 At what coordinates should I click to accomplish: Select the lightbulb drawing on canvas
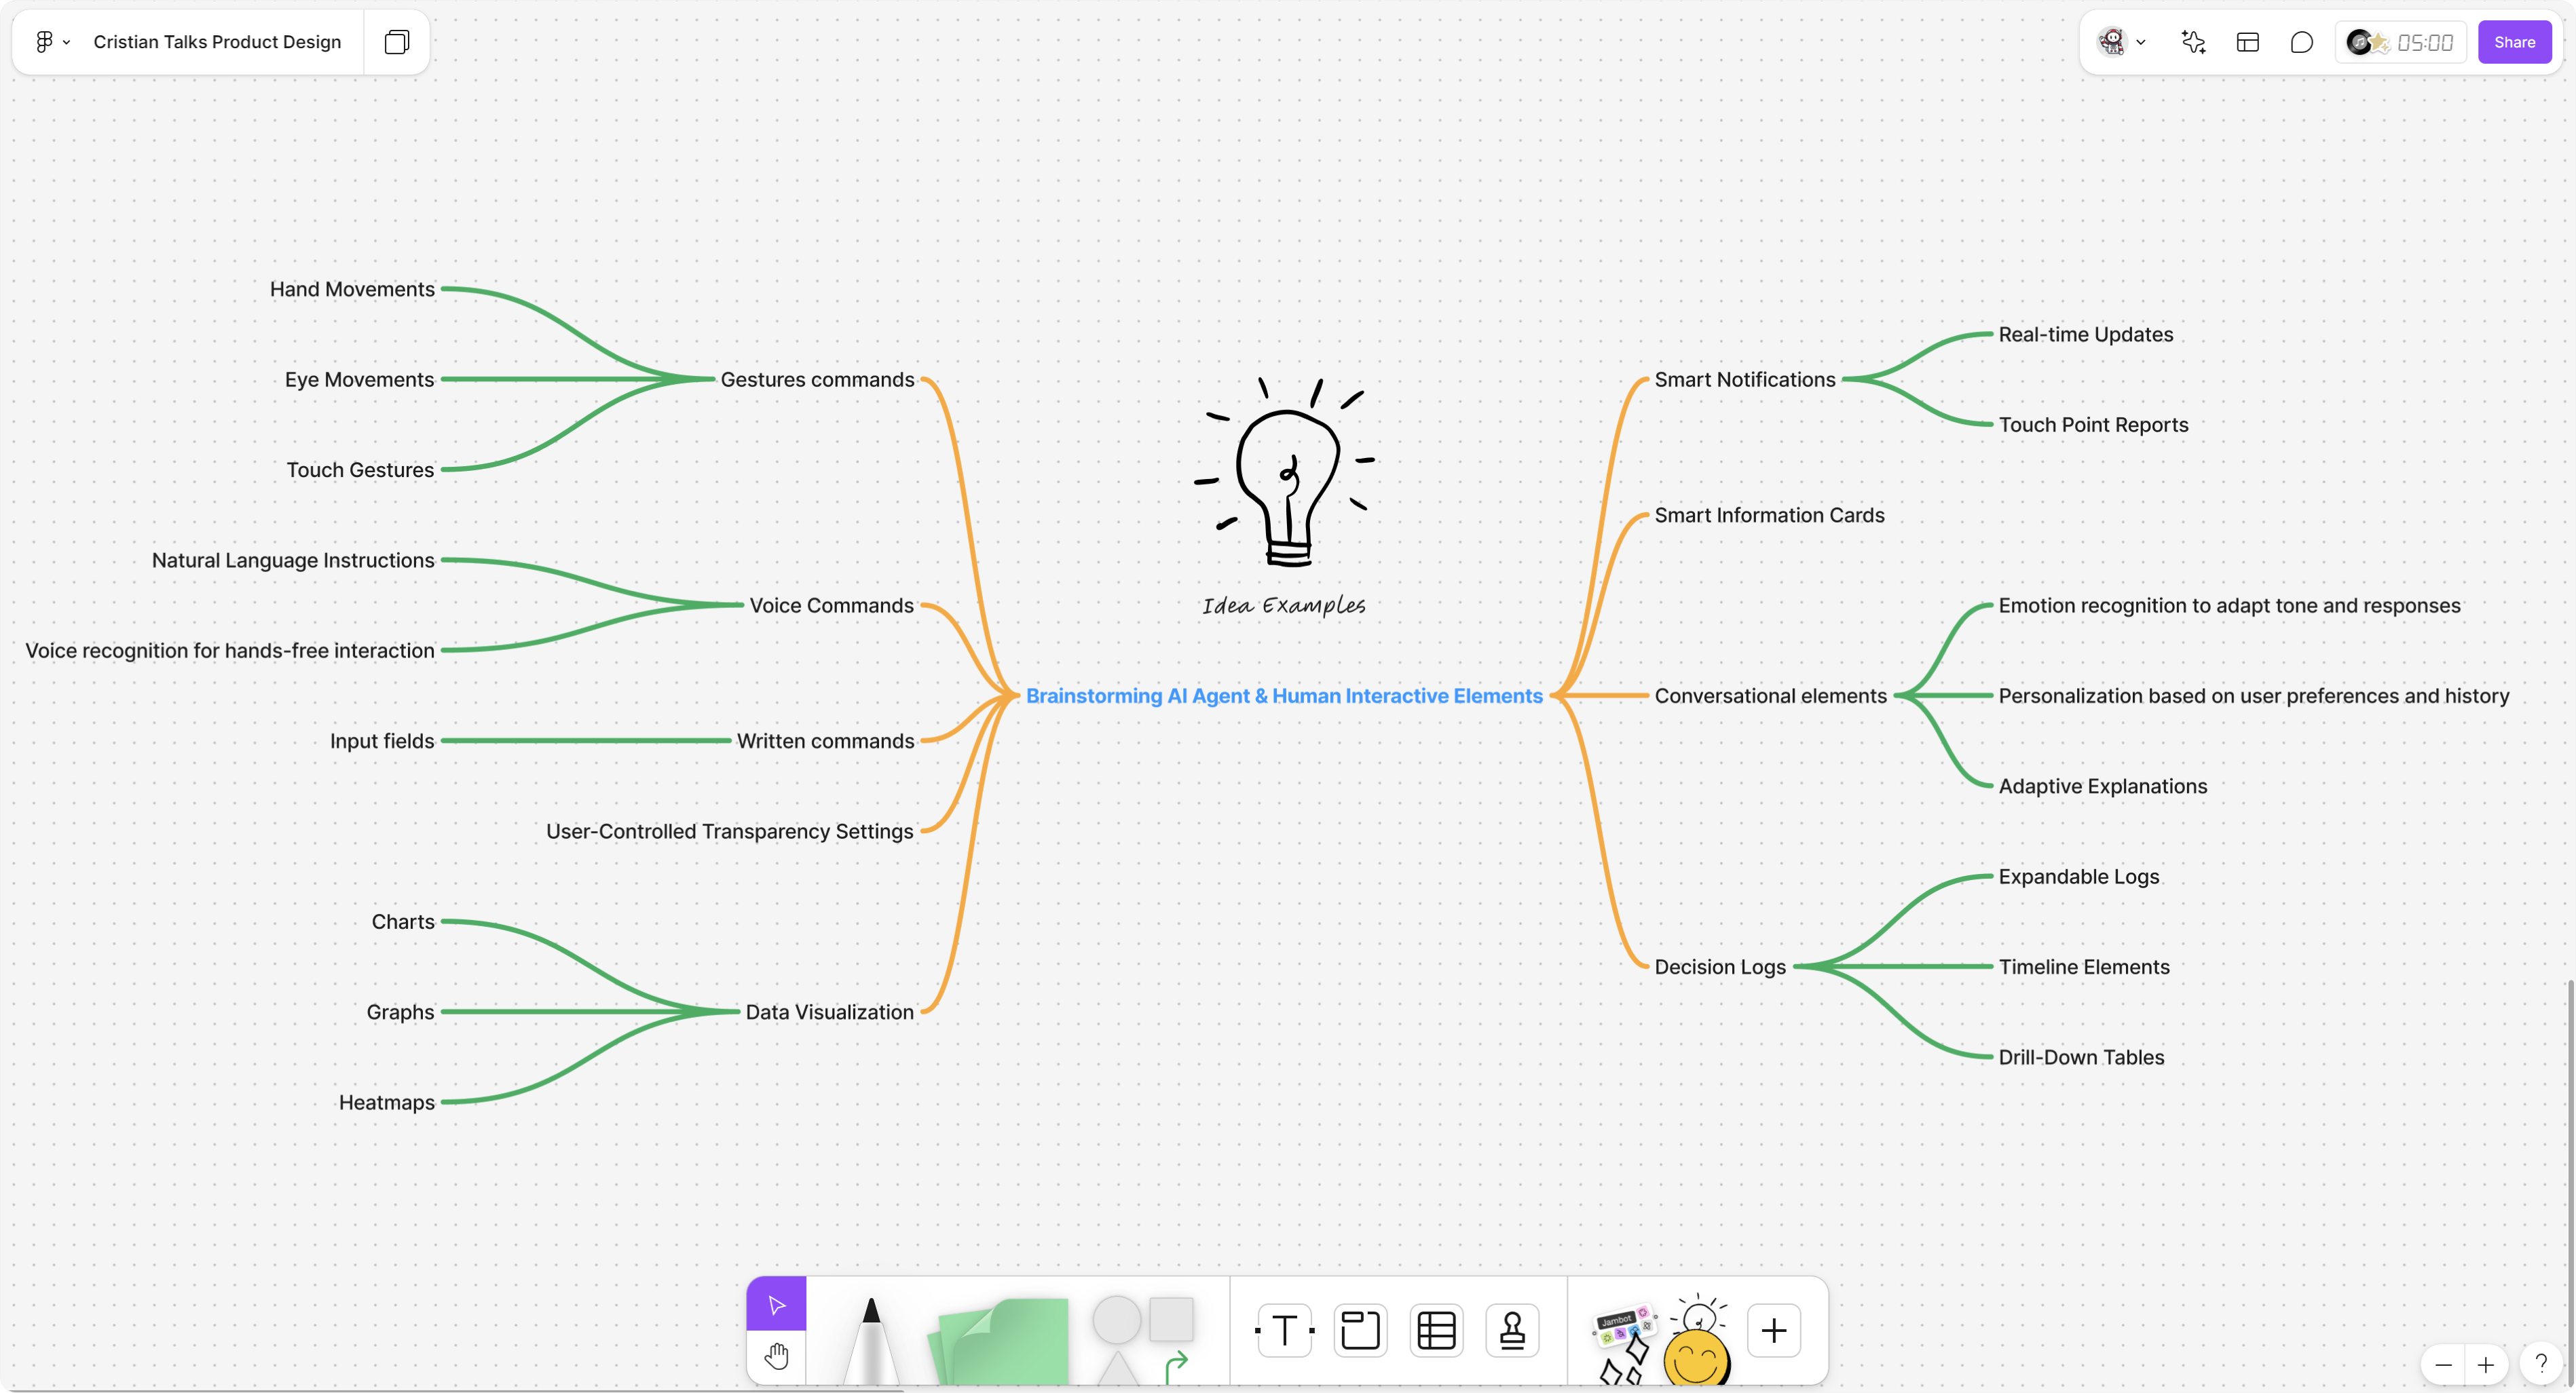tap(1285, 472)
